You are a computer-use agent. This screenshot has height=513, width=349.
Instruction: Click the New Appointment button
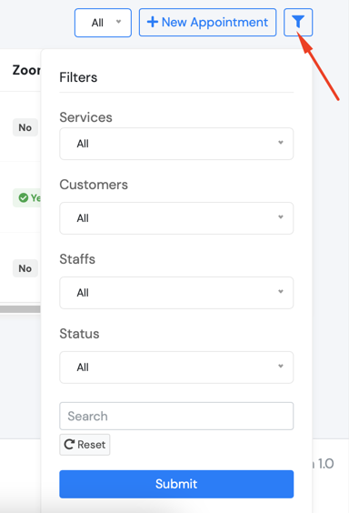click(207, 22)
